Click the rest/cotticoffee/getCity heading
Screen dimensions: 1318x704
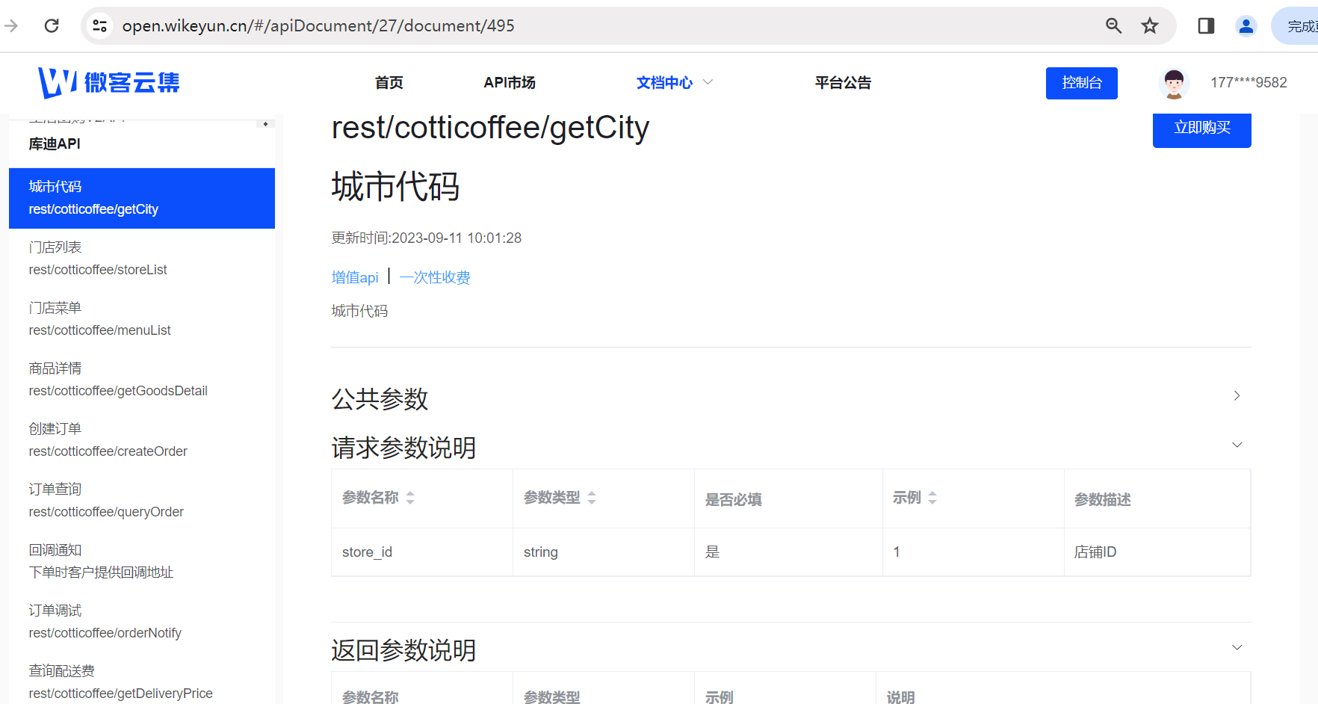pyautogui.click(x=490, y=128)
